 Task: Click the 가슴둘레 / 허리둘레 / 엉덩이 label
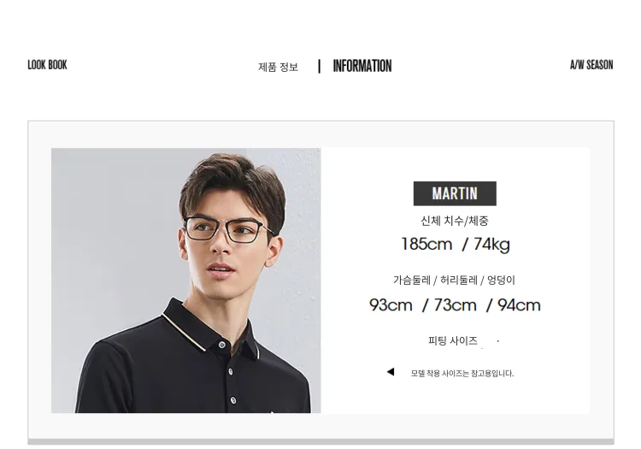point(454,281)
